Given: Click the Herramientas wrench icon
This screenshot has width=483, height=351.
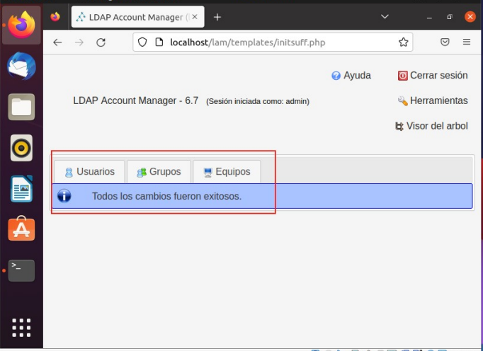Looking at the screenshot, I should pos(402,100).
